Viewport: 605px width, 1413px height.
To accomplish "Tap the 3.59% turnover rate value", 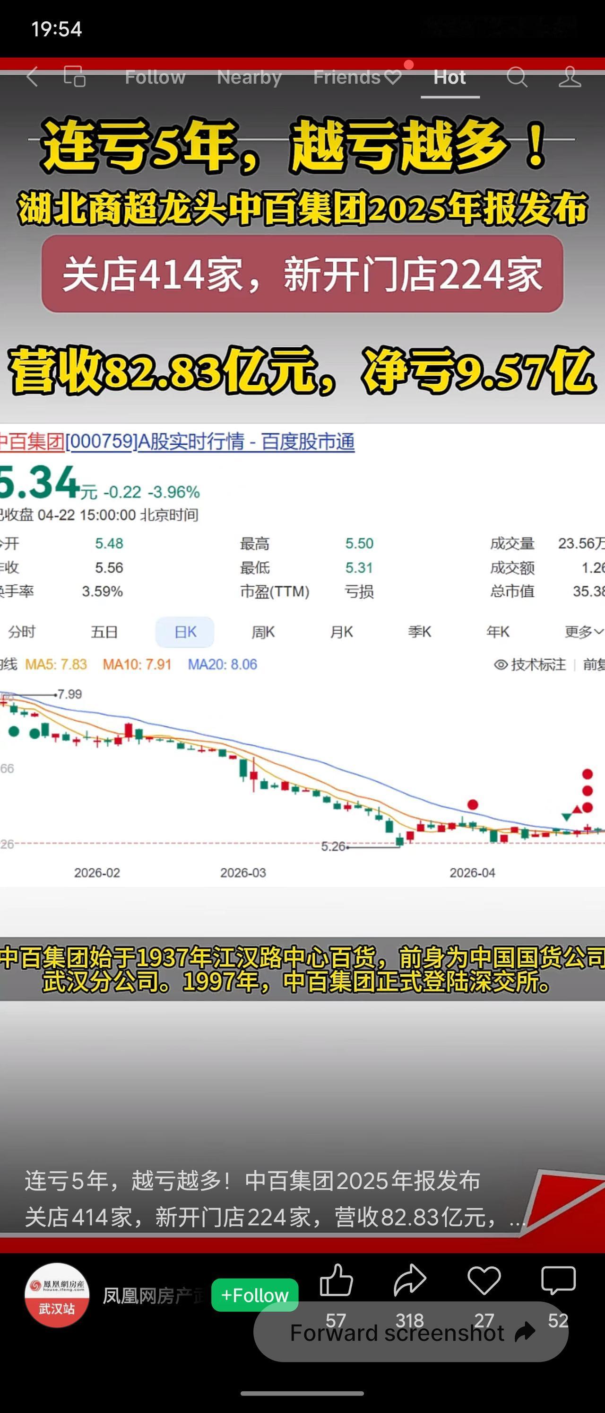I will tap(103, 592).
